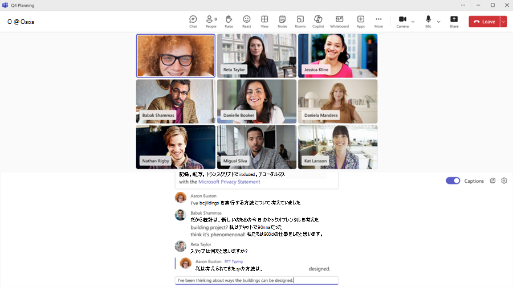Leave the meeting
Image resolution: width=513 pixels, height=287 pixels.
tap(484, 22)
